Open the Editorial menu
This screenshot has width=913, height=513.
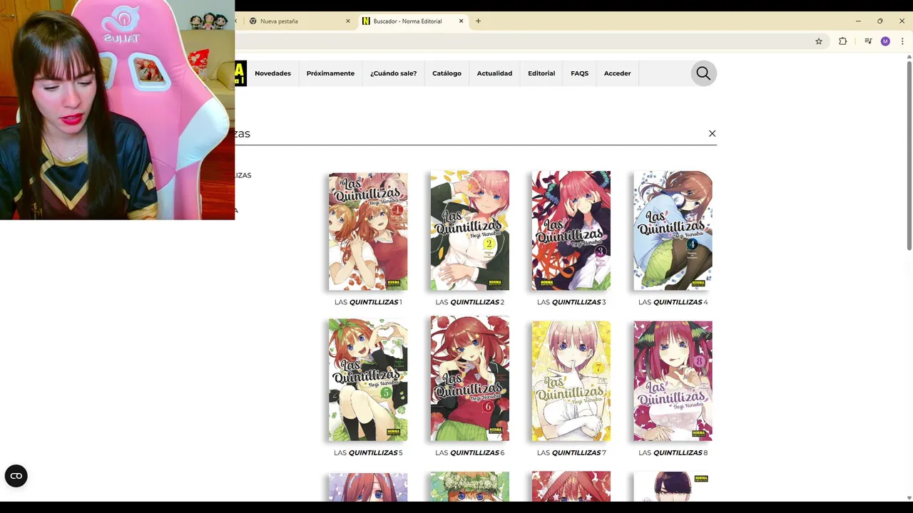[541, 73]
